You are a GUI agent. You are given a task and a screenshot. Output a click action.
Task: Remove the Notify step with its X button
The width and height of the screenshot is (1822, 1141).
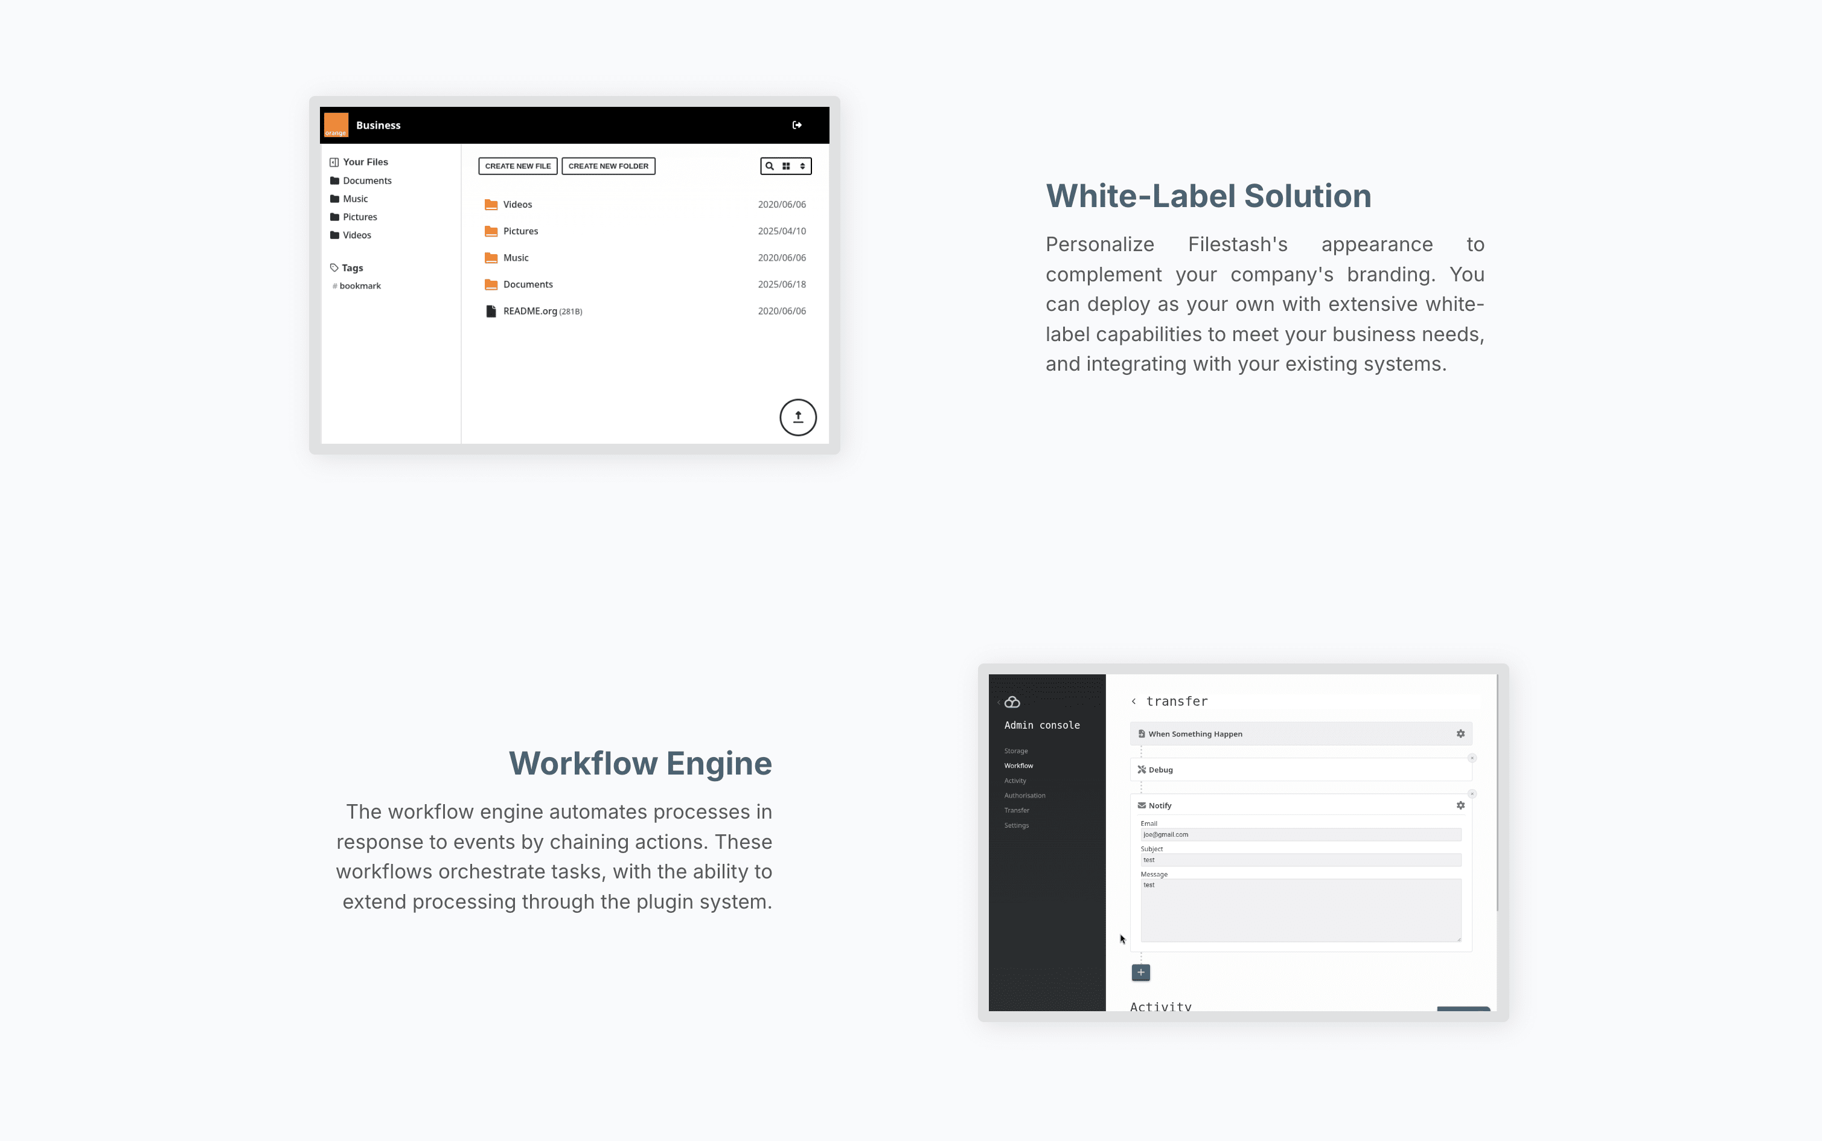(1472, 794)
